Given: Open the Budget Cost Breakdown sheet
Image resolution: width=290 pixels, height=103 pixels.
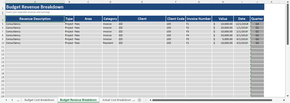Looking at the screenshot, I should (39, 100).
